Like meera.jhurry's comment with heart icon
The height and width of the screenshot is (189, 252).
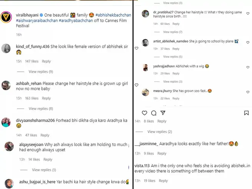(x=248, y=92)
